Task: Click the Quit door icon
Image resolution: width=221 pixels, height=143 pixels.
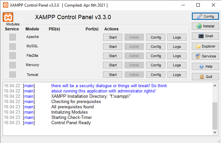Action: tap(202, 77)
